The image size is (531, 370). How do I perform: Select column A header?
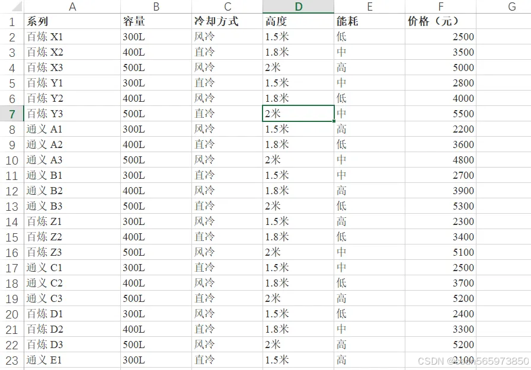72,7
